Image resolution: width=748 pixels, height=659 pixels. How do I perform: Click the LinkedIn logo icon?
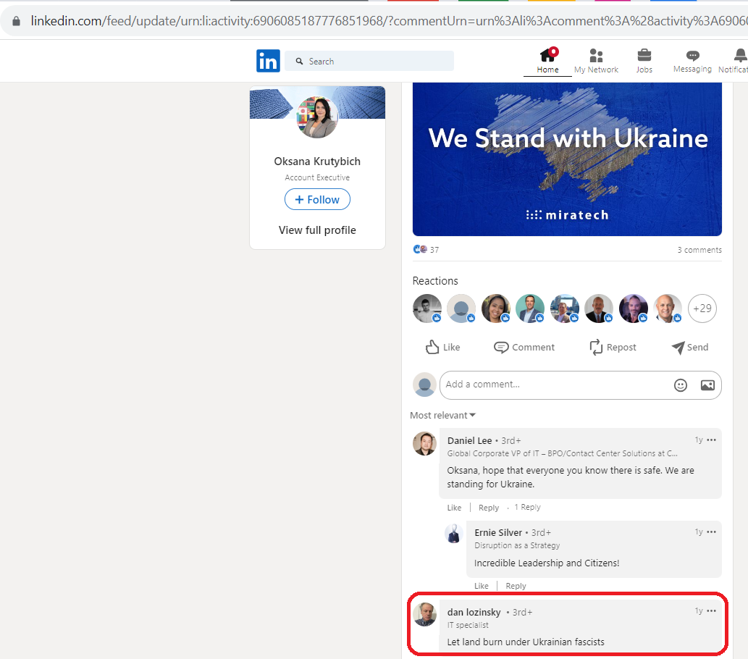(268, 61)
